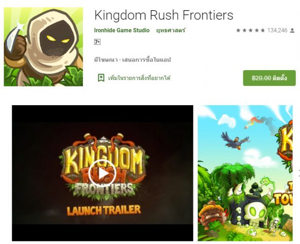Click the reviewer person icon beside 134,246
300x244 pixels.
292,30
